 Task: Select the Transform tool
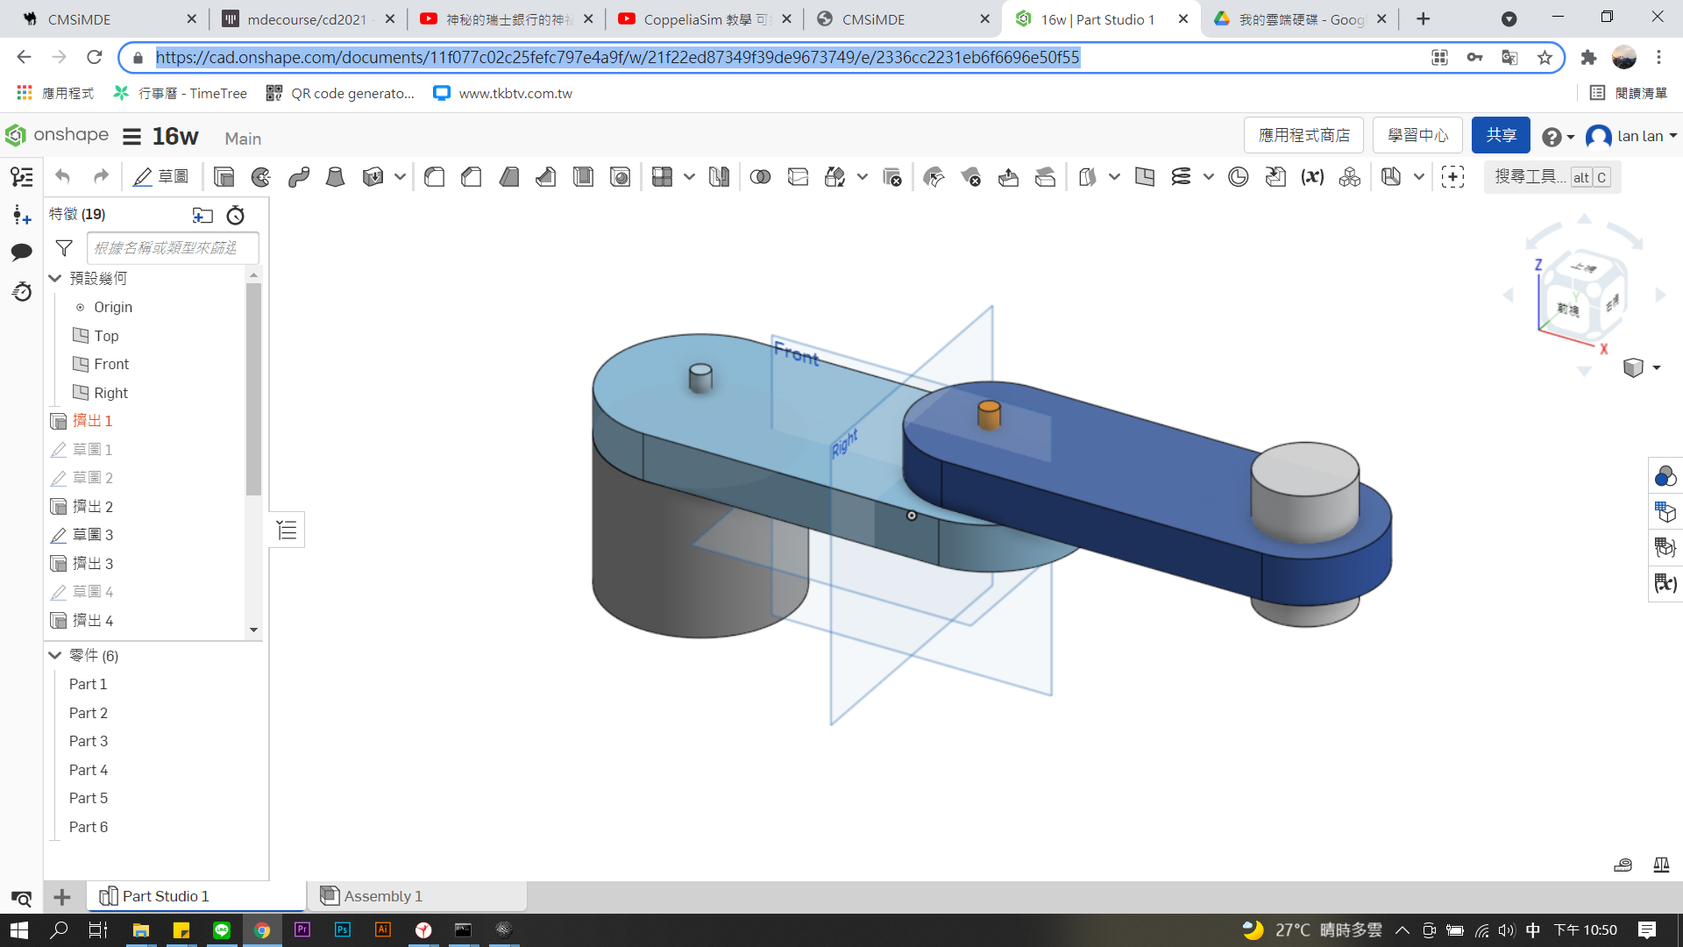[835, 177]
